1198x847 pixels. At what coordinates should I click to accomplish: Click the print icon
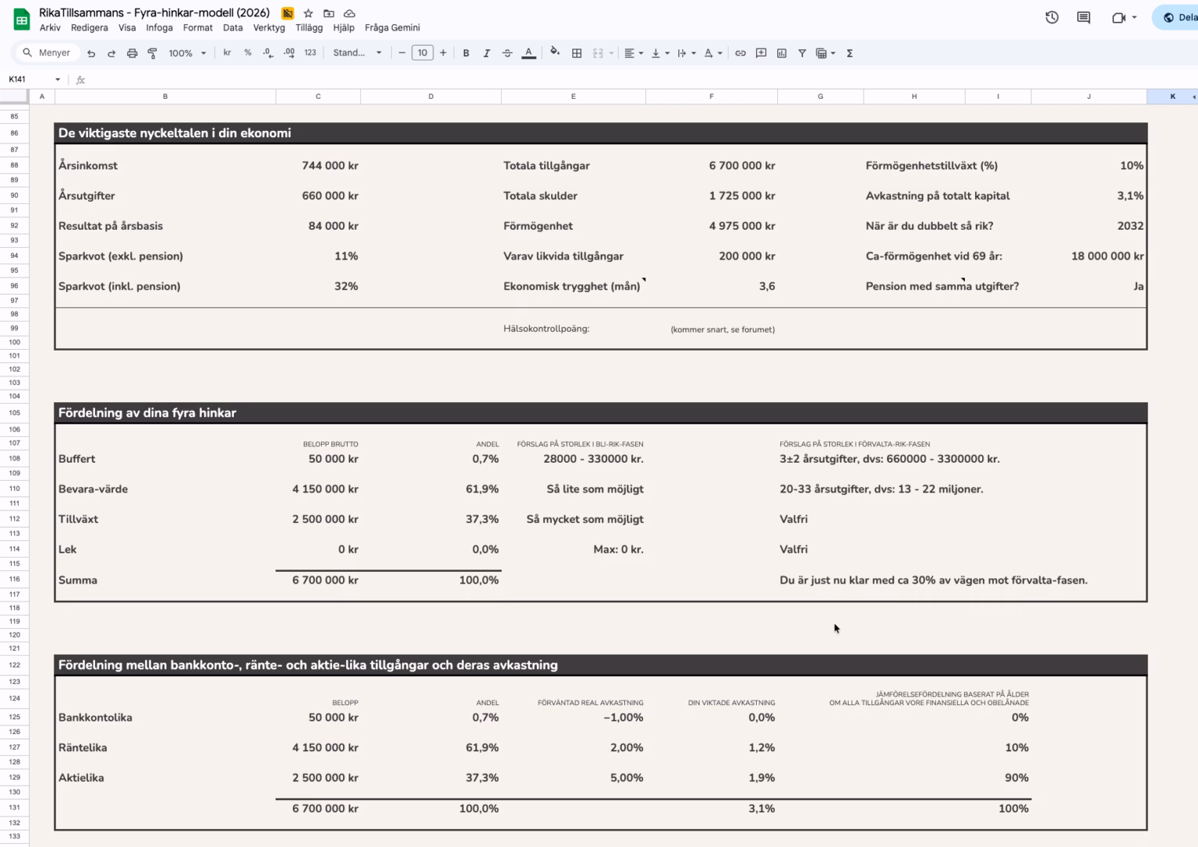132,53
